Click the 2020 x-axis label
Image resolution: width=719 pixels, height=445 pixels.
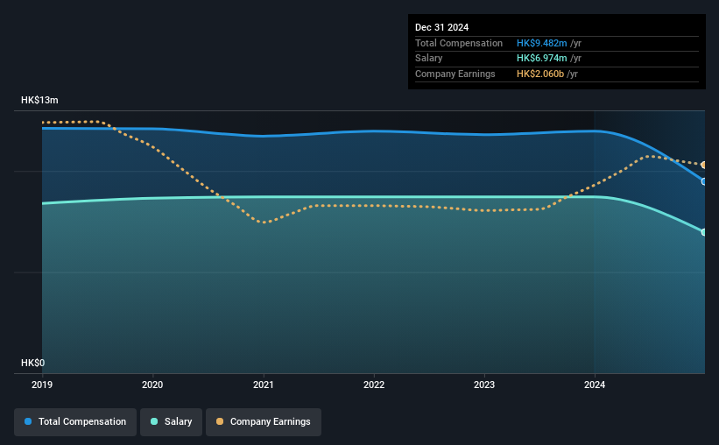152,385
